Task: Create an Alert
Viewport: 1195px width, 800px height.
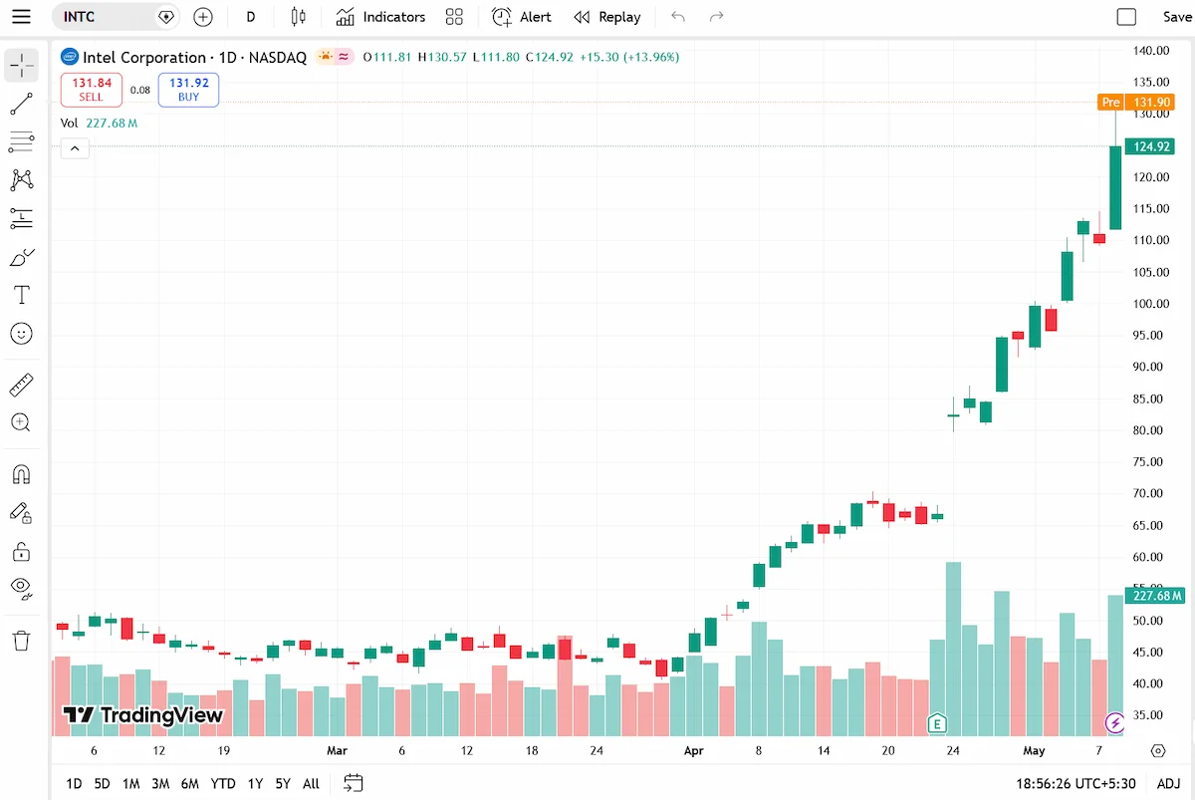Action: 522,17
